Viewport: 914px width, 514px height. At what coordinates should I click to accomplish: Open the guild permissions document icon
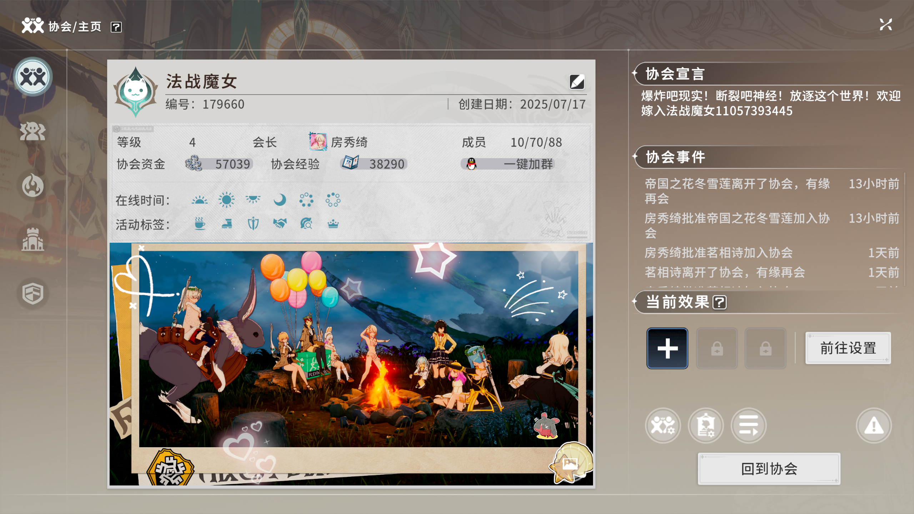pos(705,425)
